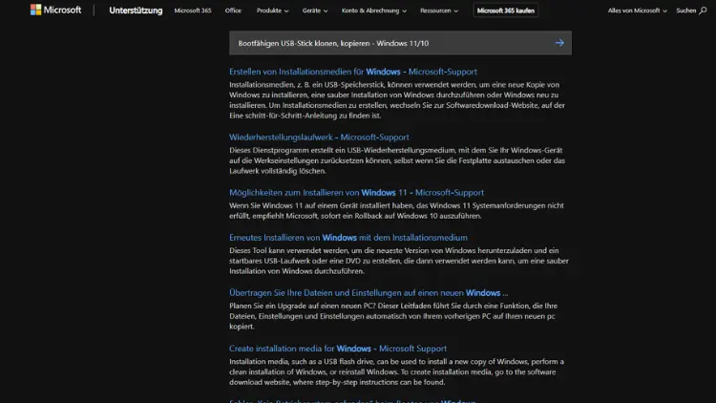Viewport: 716px width, 403px height.
Task: Open Erneutes Installieren von Windows result
Action: pos(348,237)
